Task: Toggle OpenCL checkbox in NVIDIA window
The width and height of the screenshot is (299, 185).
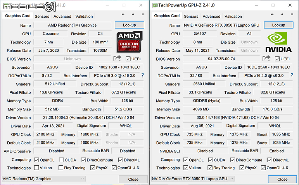Action: pos(185,160)
